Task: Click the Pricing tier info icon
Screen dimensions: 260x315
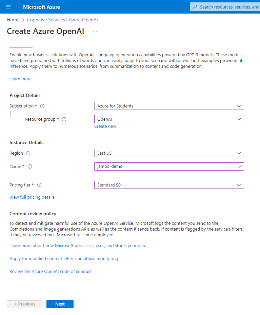Action: (x=40, y=185)
